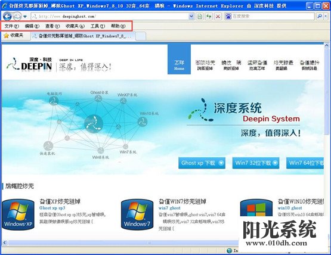This screenshot has height=255, width=331.
Task: Stop loading with the red X icon
Action: (x=218, y=16)
